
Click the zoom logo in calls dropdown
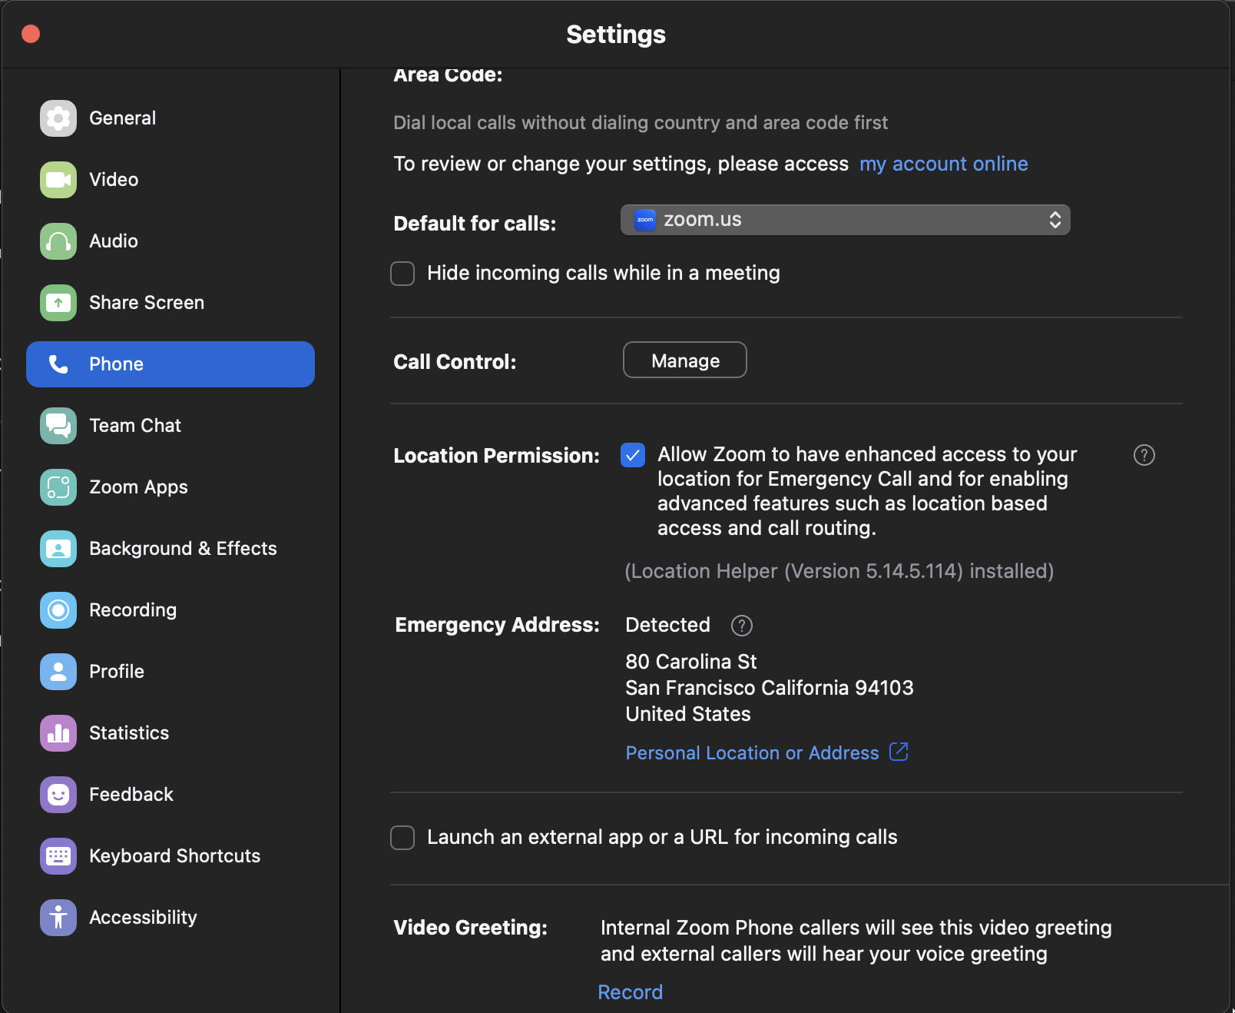coord(645,220)
